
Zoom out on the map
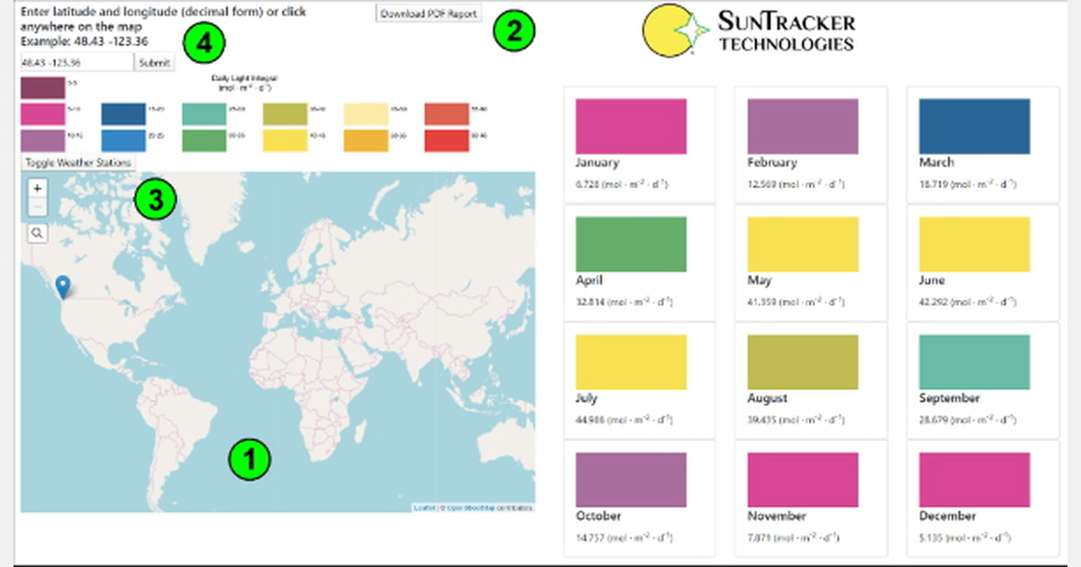(x=36, y=206)
